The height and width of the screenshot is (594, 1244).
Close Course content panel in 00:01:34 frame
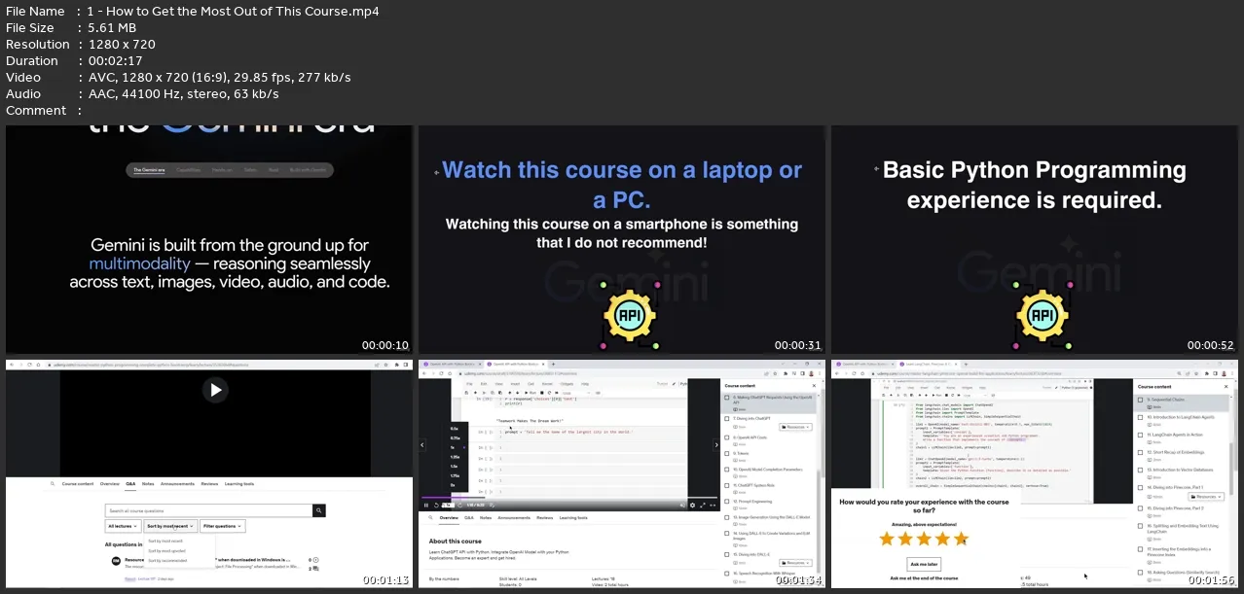pyautogui.click(x=814, y=386)
